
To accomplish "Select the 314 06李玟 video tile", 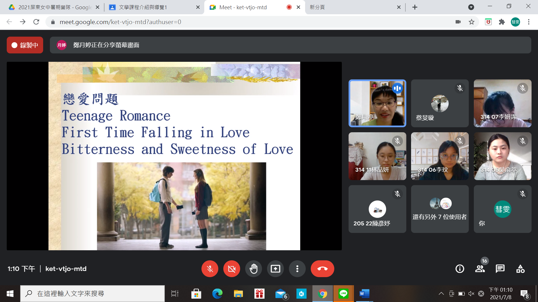I will tap(440, 156).
